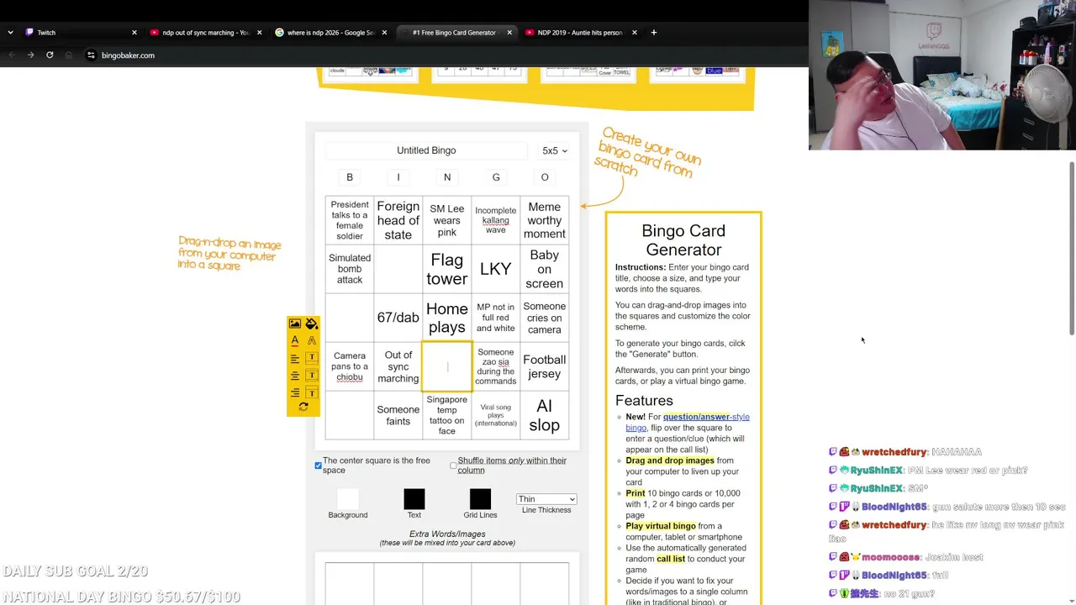The image size is (1076, 605).
Task: Select the 'Home plays' center square
Action: (x=447, y=318)
